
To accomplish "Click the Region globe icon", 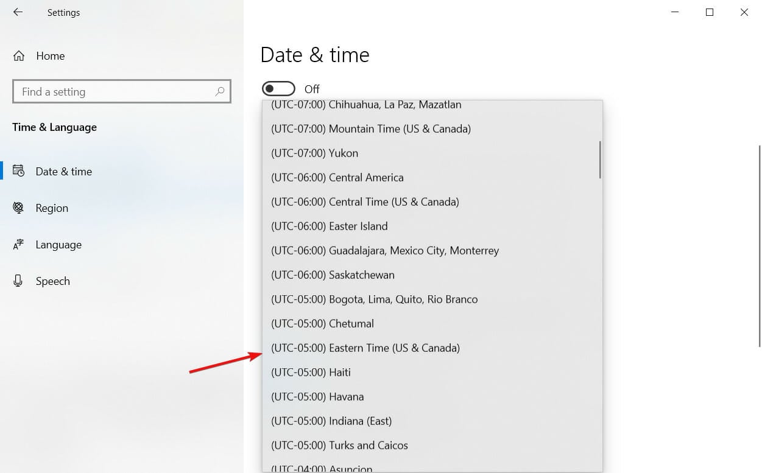I will pyautogui.click(x=18, y=208).
